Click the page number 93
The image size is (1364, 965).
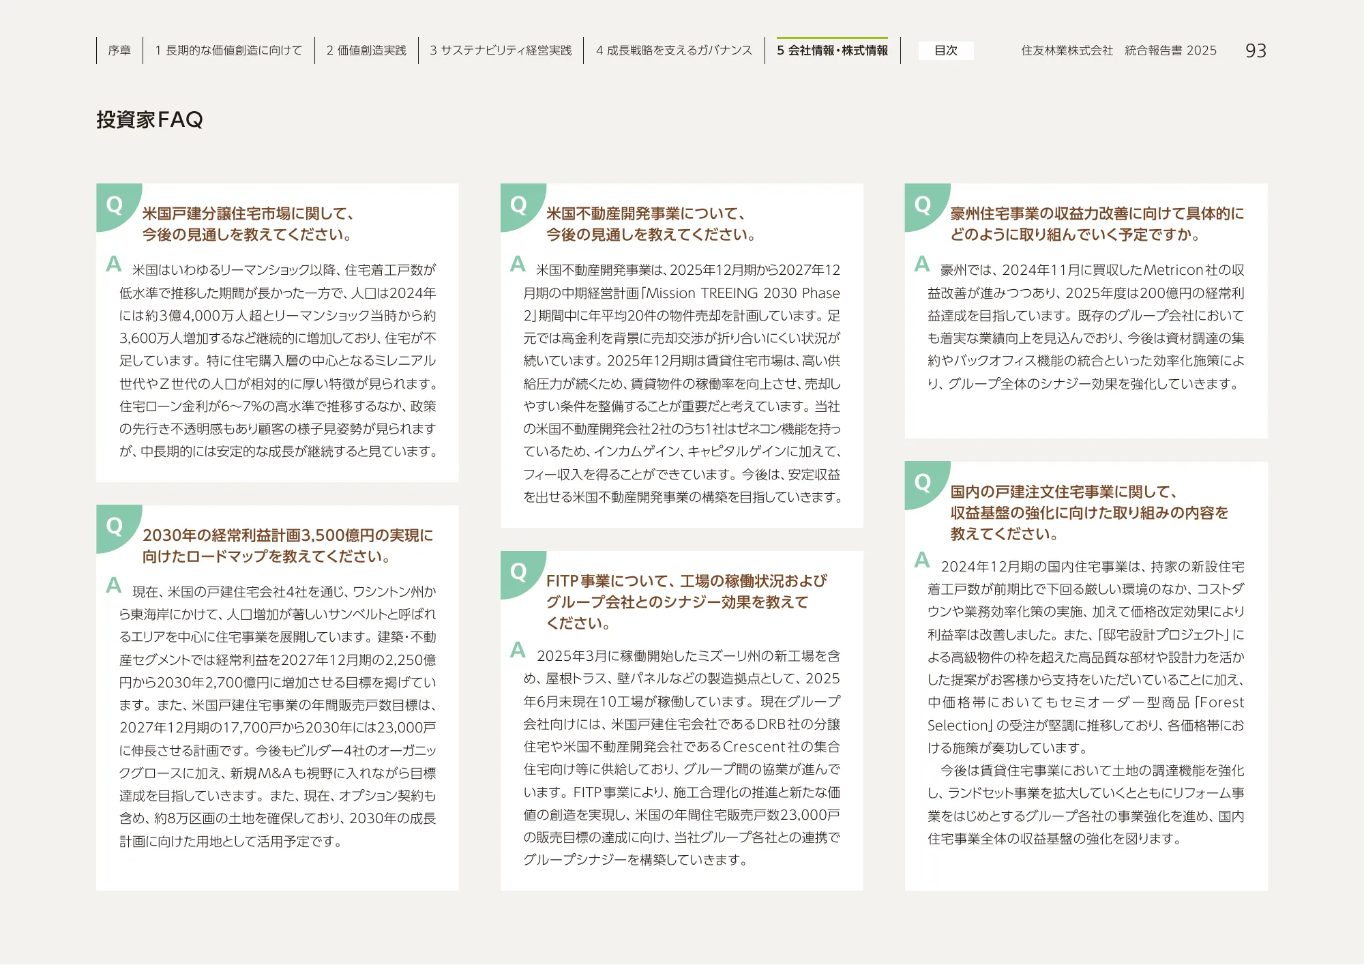click(1256, 51)
